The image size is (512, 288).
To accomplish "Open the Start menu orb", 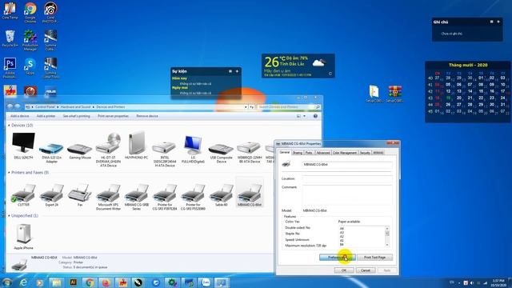I will pyautogui.click(x=7, y=282).
